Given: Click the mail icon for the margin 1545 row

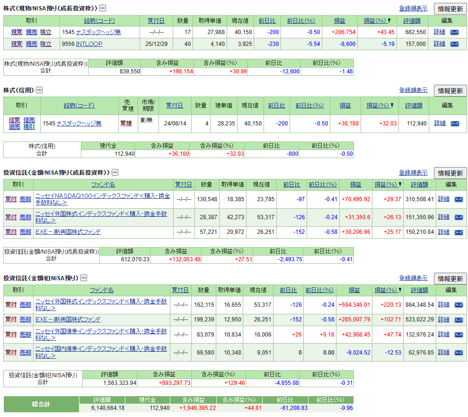Looking at the screenshot, I should (454, 124).
